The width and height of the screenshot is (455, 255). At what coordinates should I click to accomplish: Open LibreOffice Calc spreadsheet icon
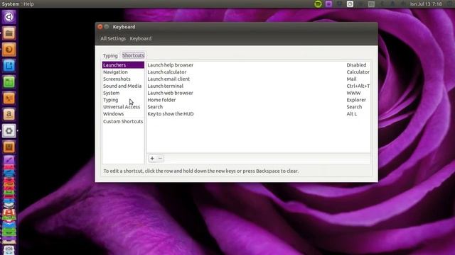[9, 82]
